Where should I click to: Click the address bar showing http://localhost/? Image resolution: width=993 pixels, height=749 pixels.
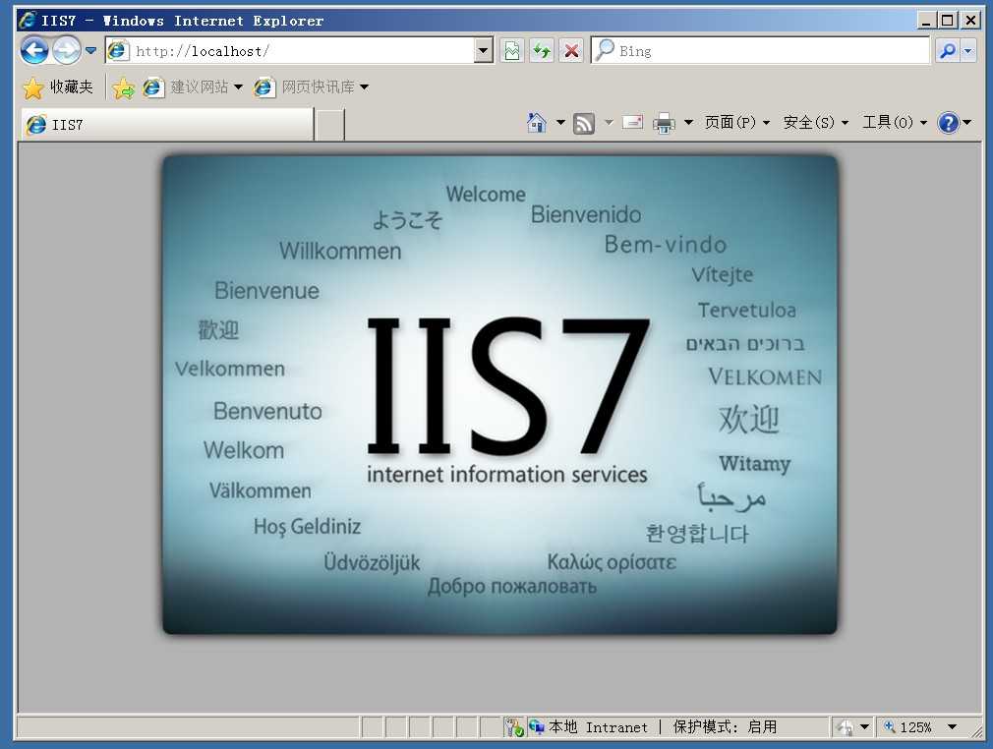[299, 51]
